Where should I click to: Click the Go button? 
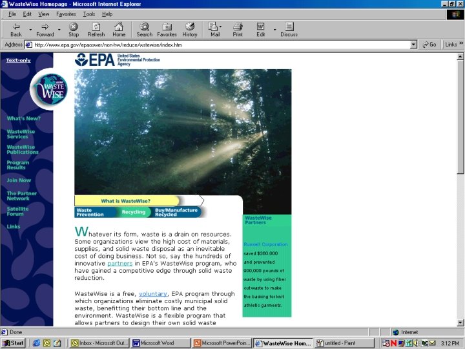(x=429, y=45)
